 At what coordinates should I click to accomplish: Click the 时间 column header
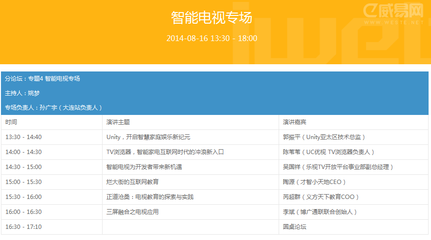(11, 122)
